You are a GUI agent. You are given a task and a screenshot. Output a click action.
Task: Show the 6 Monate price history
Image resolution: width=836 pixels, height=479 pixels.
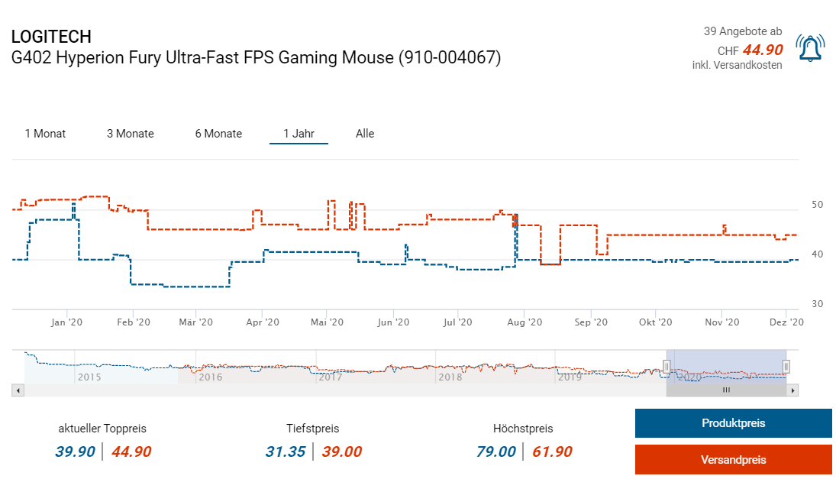pos(218,134)
